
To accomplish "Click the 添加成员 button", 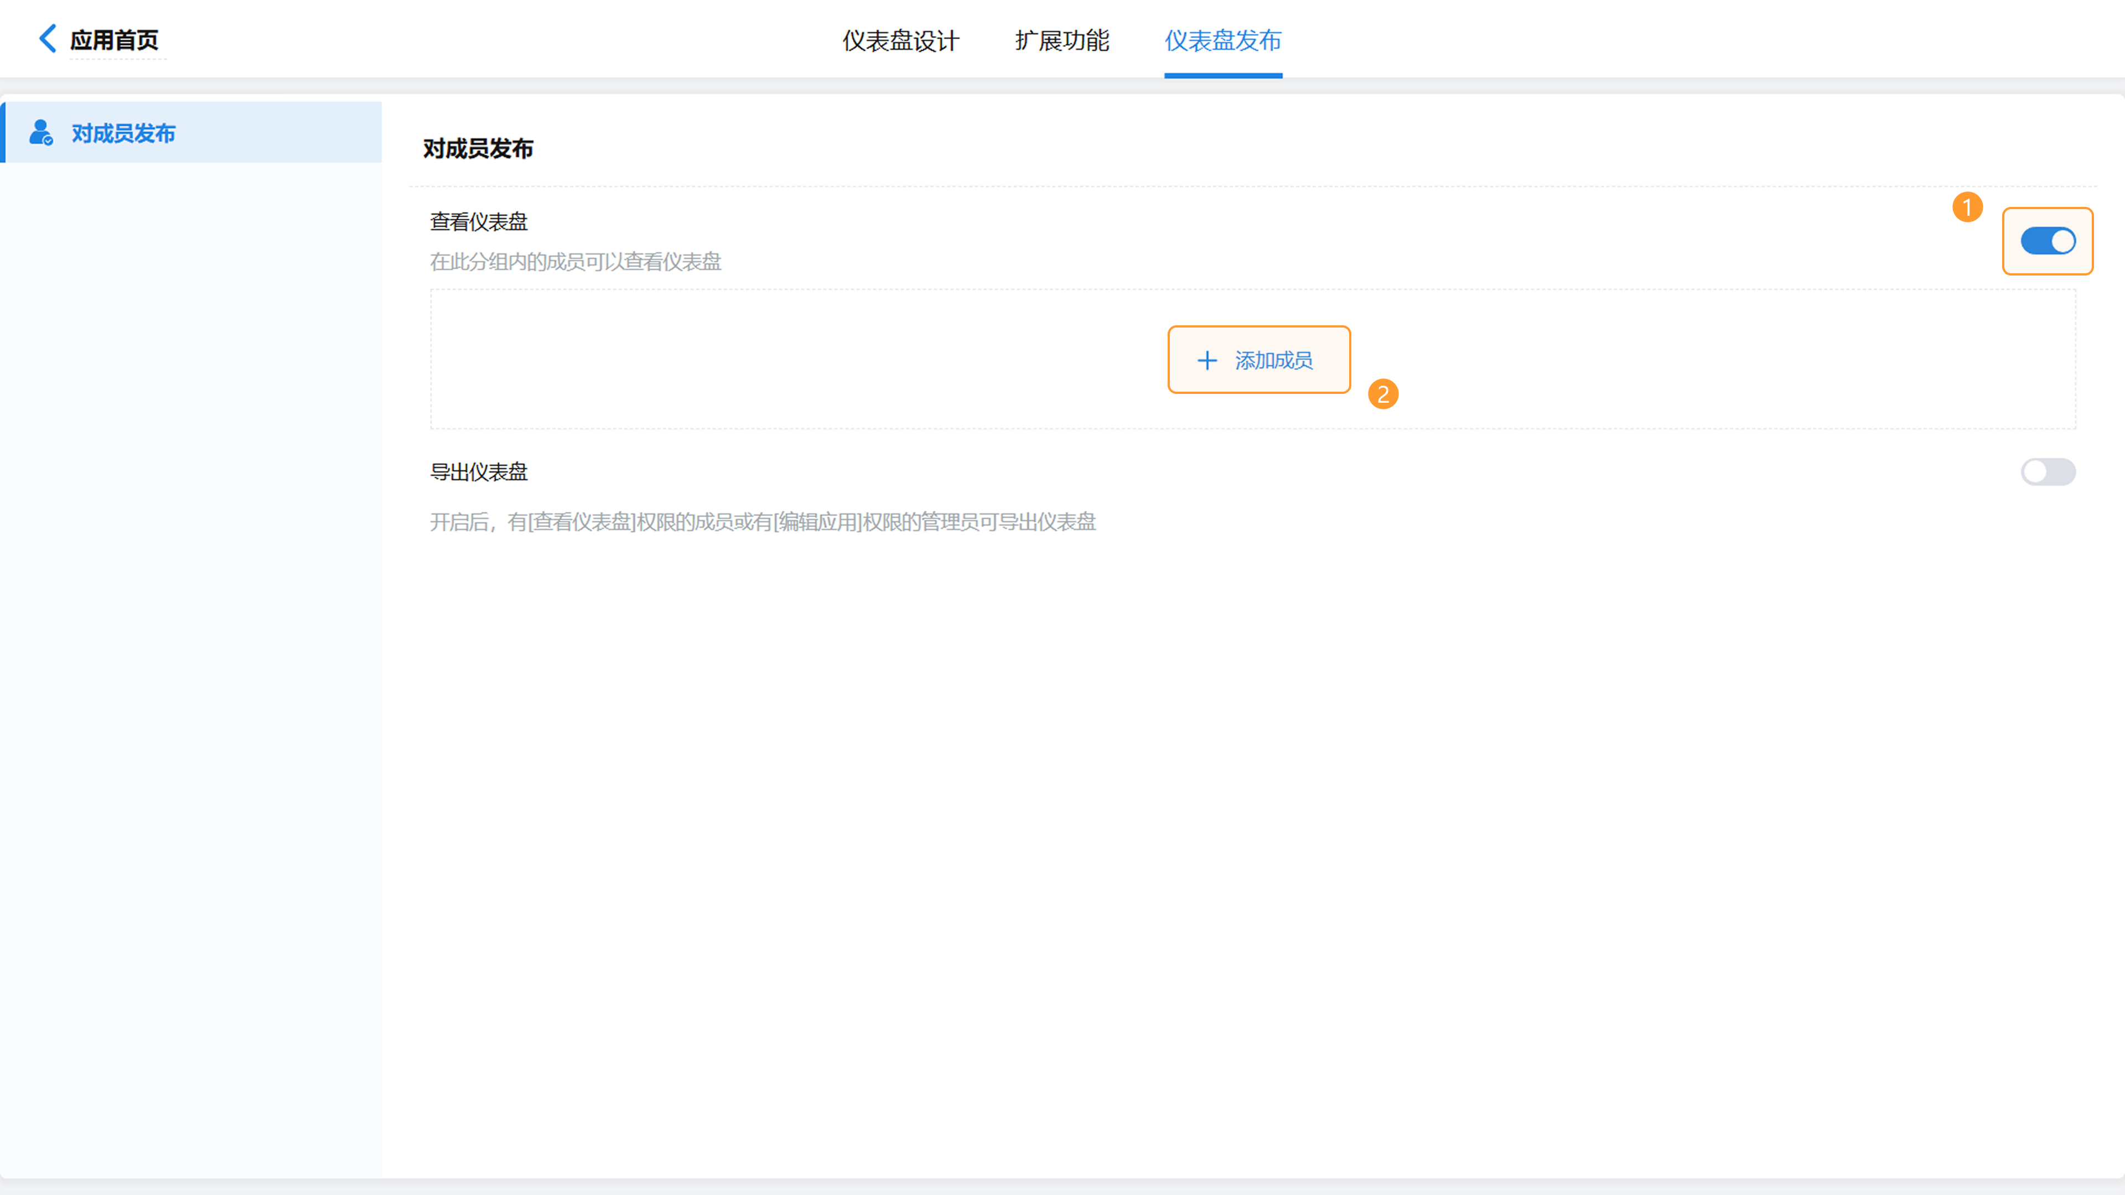I will [x=1259, y=360].
